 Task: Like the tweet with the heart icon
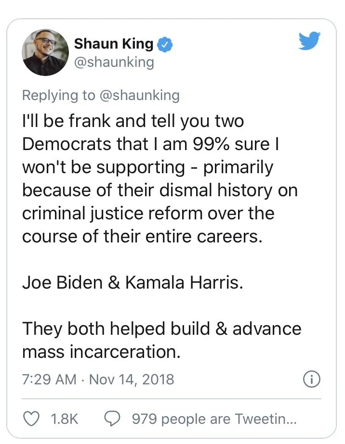click(x=31, y=419)
